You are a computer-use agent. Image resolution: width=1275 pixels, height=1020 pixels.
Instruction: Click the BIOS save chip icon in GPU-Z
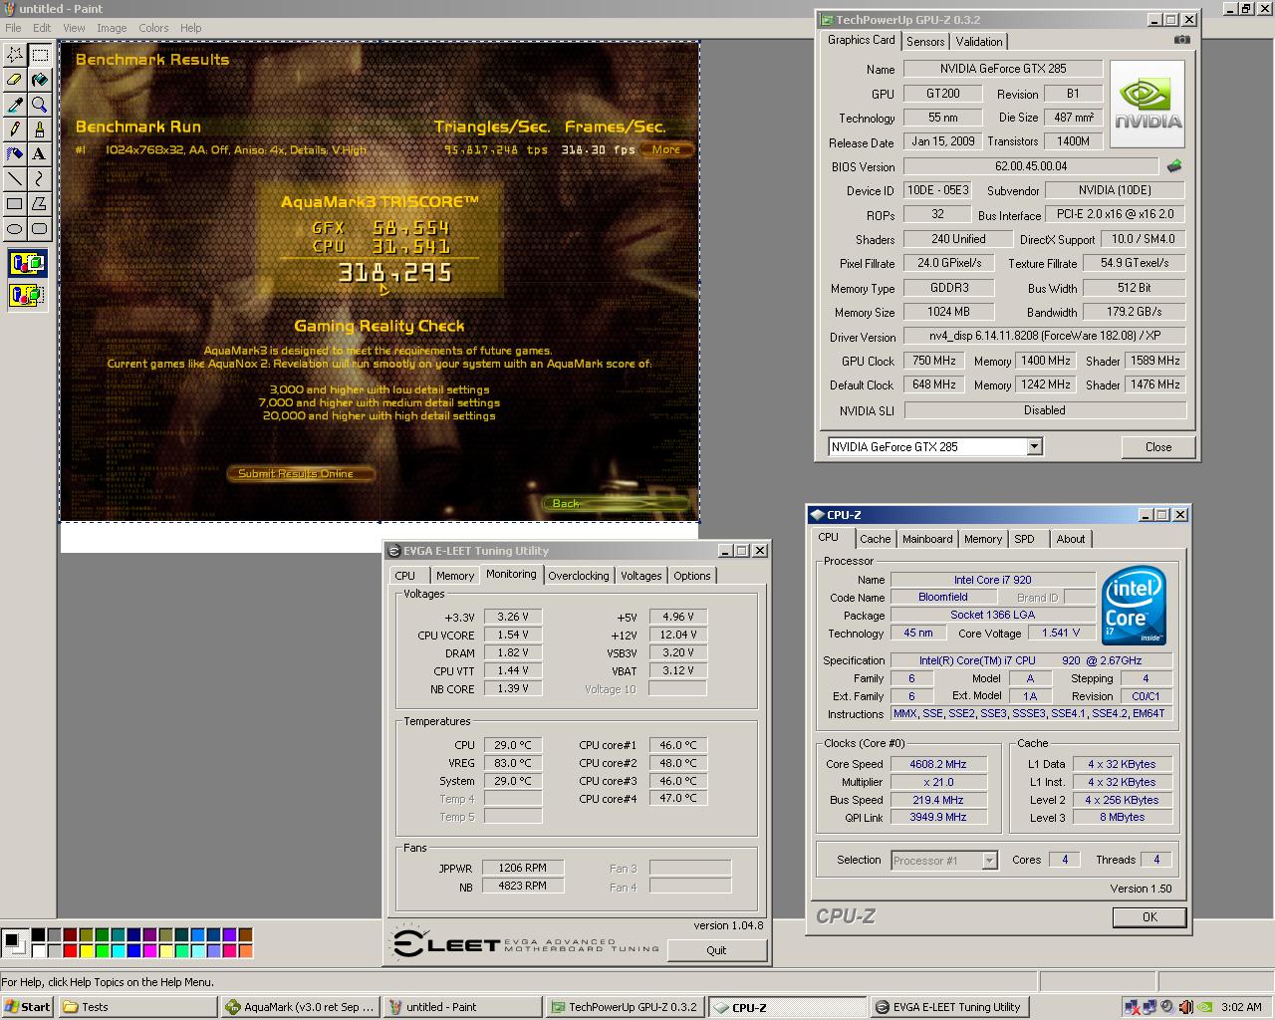point(1174,166)
